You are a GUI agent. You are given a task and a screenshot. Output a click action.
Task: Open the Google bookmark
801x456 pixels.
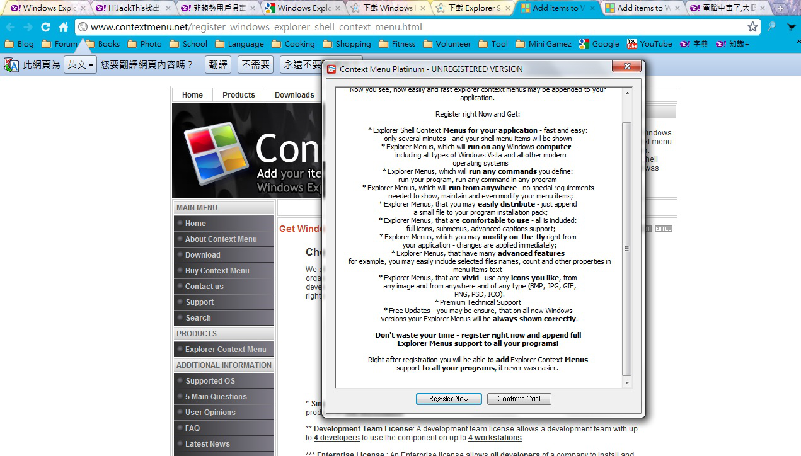[599, 44]
